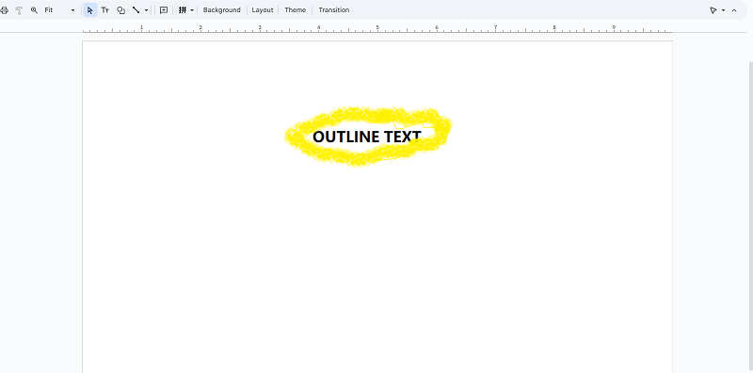The image size is (753, 373).
Task: Expand the pointer mode dropdown arrow
Action: click(723, 10)
